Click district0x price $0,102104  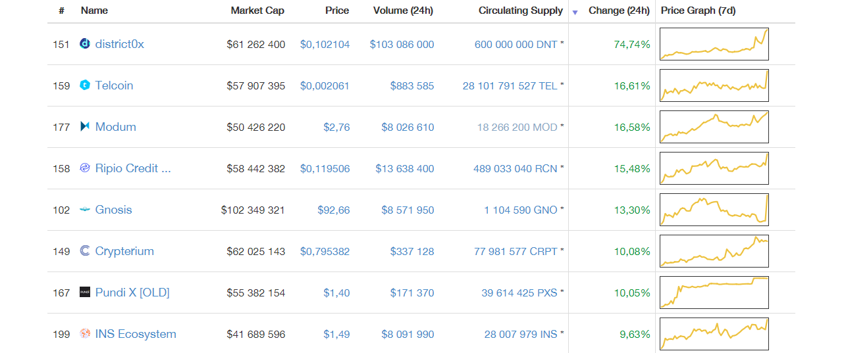click(x=325, y=45)
